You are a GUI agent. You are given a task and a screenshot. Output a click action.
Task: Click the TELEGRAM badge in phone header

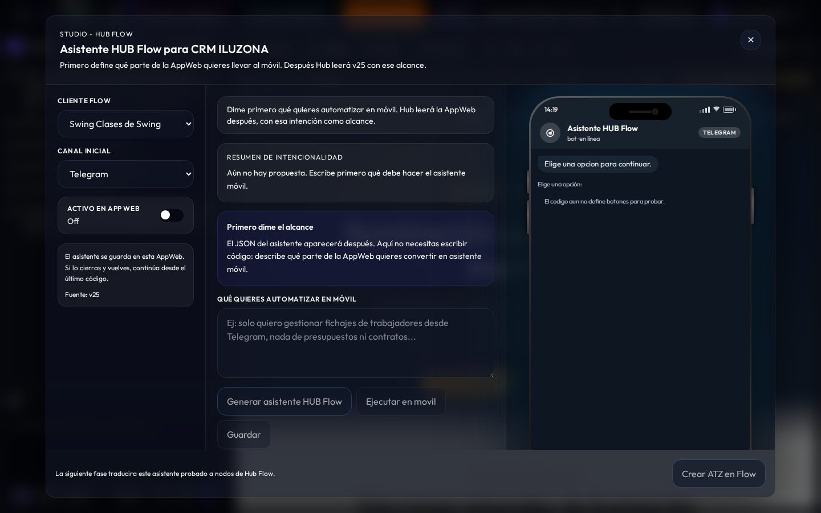[719, 133]
